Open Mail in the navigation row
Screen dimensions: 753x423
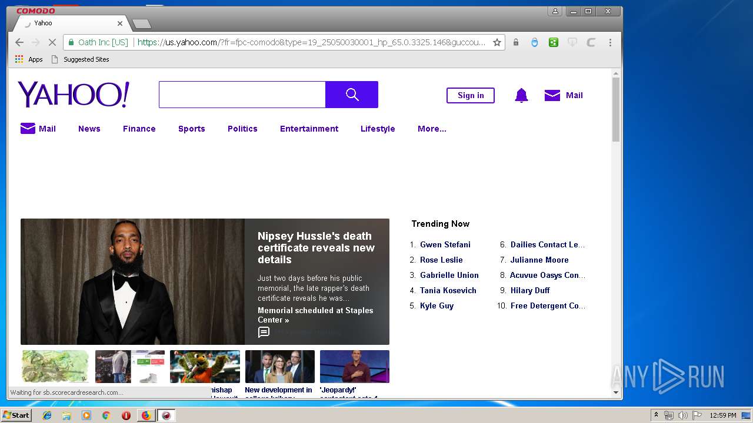[x=38, y=129]
